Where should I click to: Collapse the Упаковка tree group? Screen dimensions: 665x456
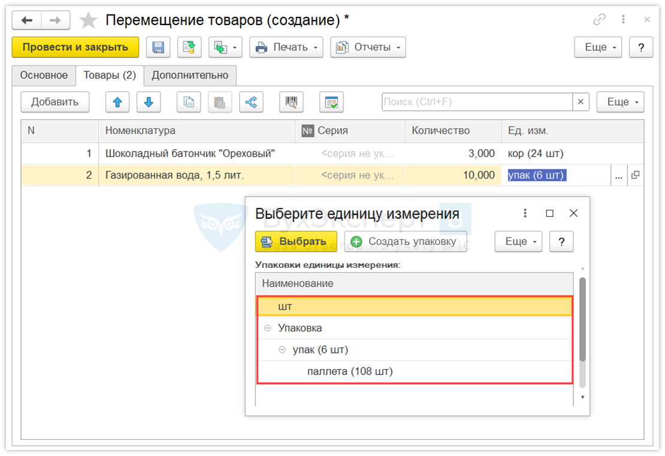[x=268, y=328]
